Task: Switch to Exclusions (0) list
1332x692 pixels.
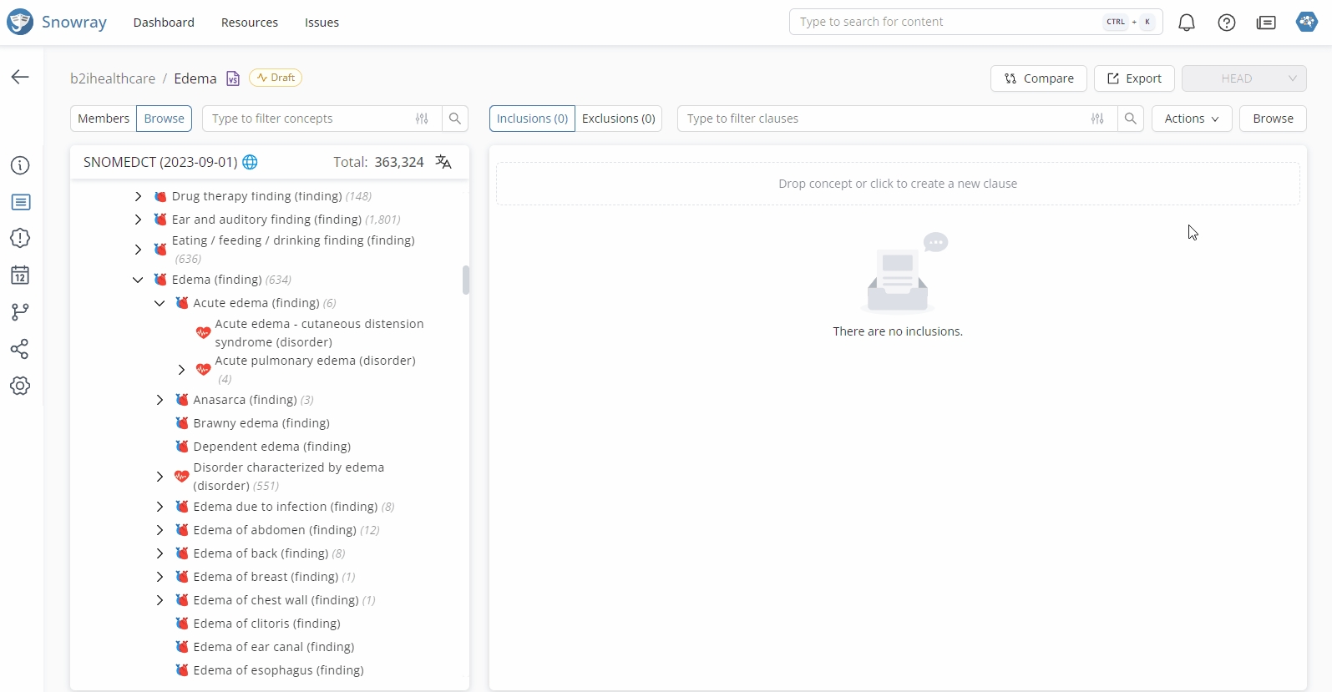Action: pyautogui.click(x=618, y=119)
